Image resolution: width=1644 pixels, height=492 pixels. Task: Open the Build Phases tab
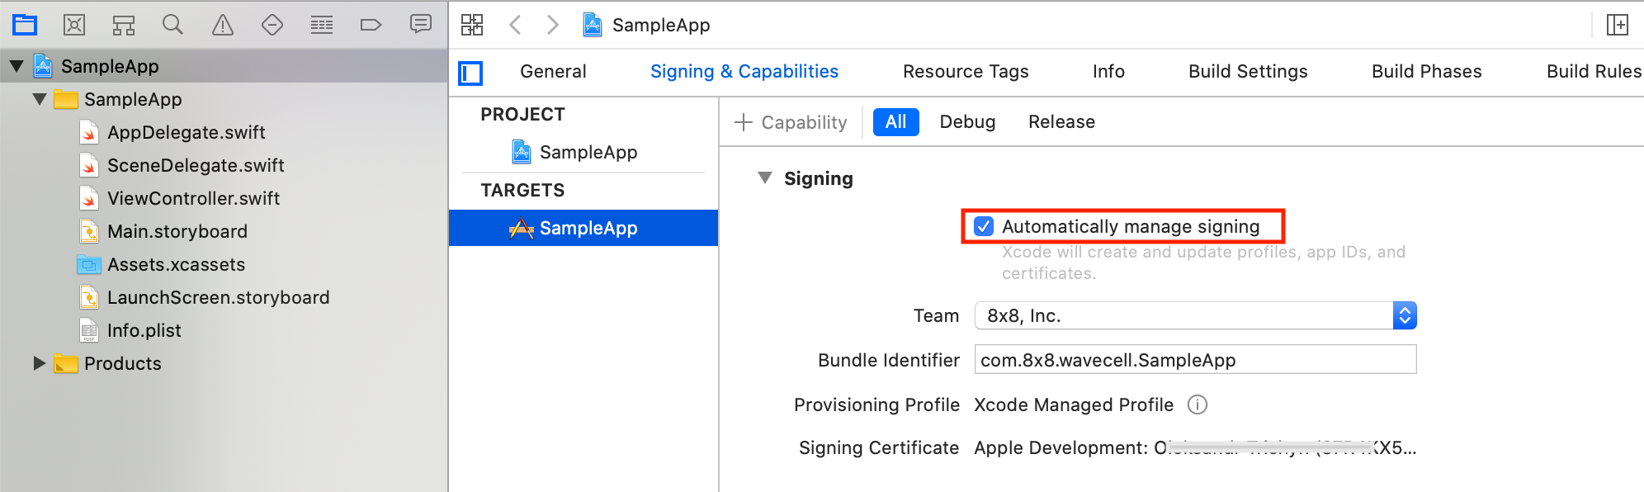tap(1426, 72)
